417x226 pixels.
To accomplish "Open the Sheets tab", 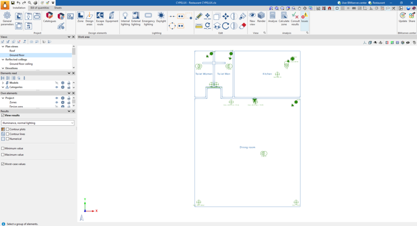I will [58, 8].
